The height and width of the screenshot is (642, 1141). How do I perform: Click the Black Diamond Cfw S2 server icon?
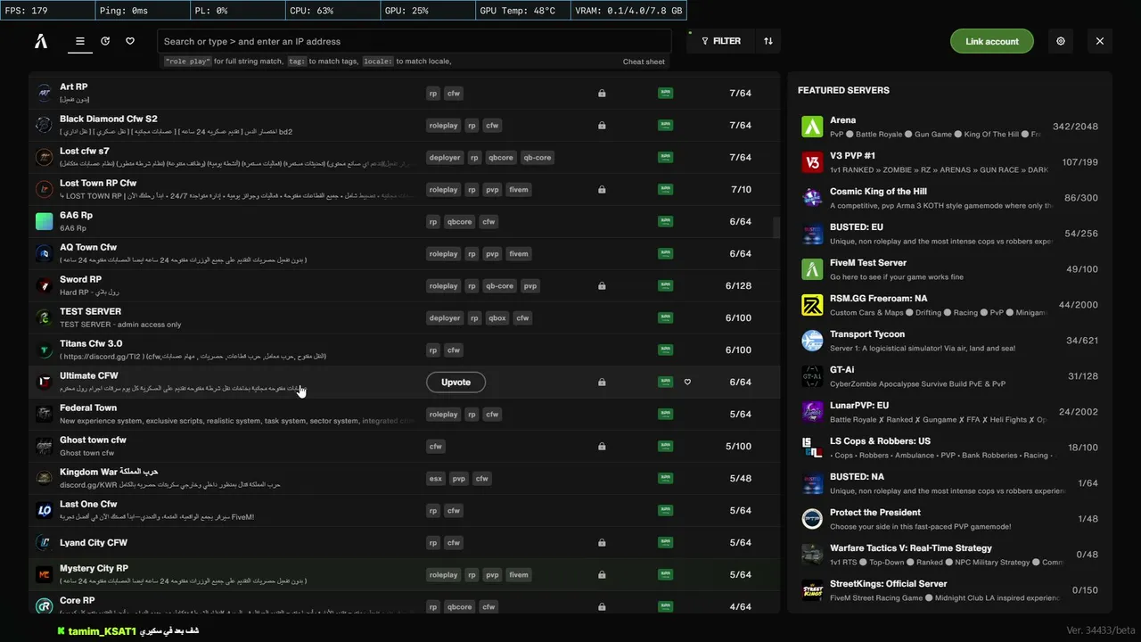tap(44, 125)
